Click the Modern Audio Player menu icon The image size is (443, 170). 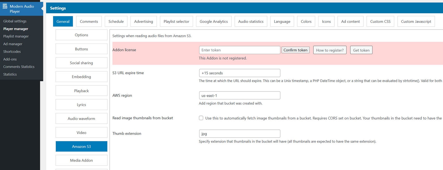5,6
